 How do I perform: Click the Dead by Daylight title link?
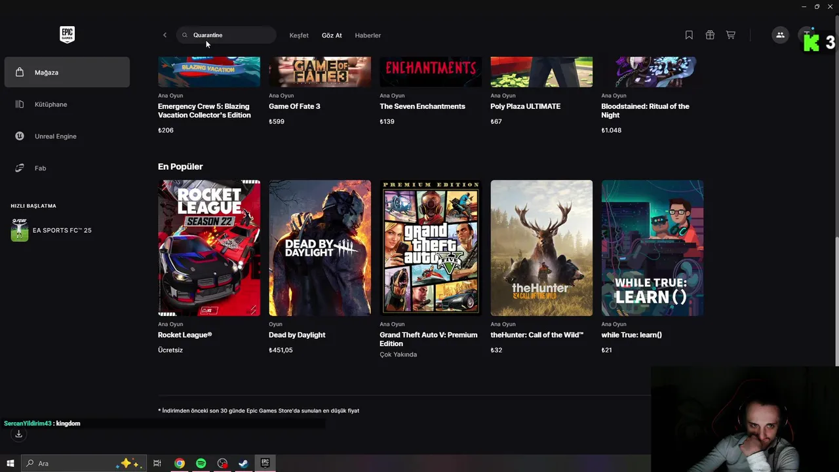click(297, 335)
